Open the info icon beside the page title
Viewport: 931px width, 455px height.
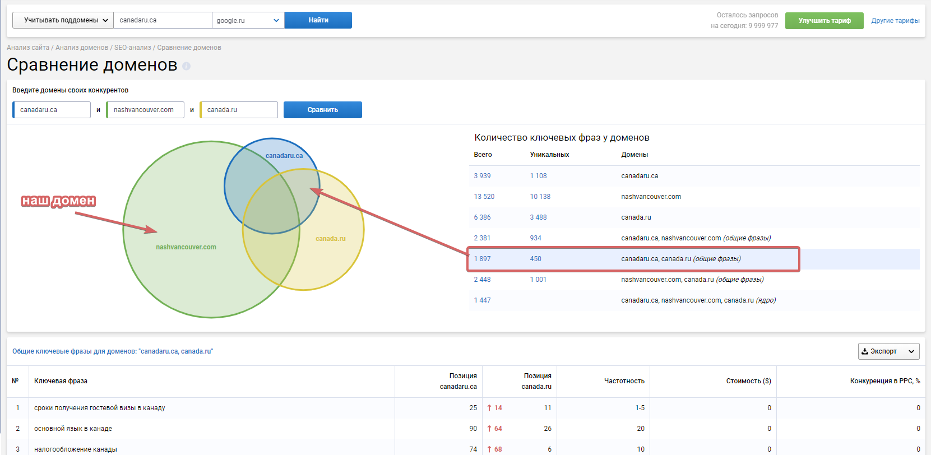187,66
